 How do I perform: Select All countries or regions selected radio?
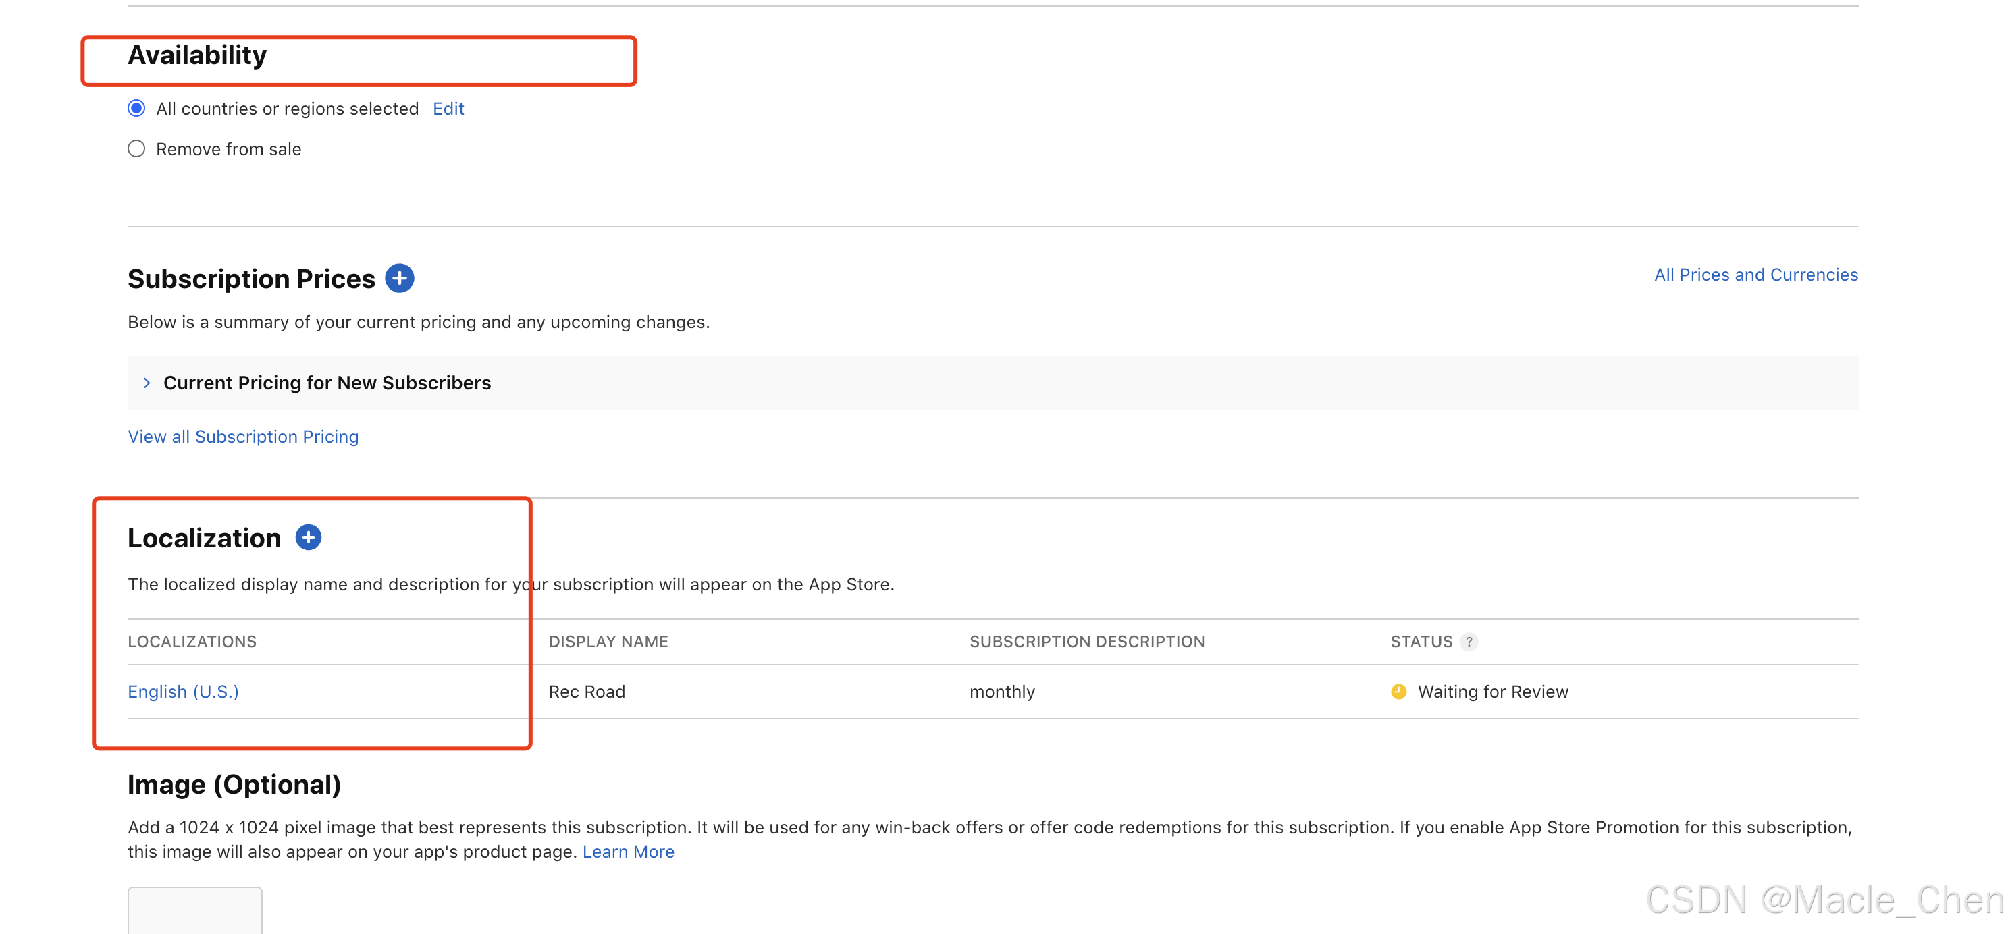[136, 108]
